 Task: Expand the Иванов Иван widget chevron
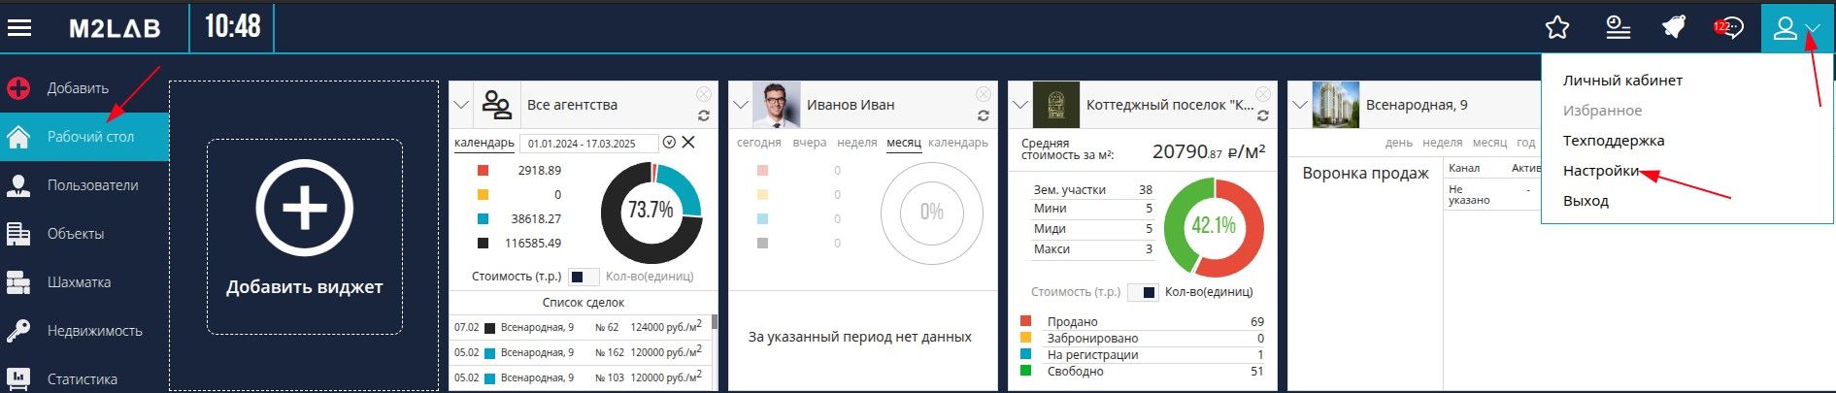pos(741,105)
